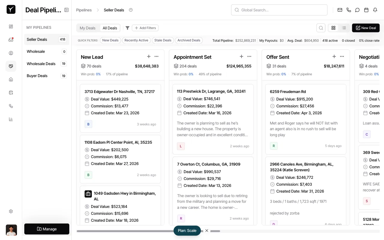Open the phone dialer icon in the top bar
The width and height of the screenshot is (384, 240).
click(x=349, y=10)
